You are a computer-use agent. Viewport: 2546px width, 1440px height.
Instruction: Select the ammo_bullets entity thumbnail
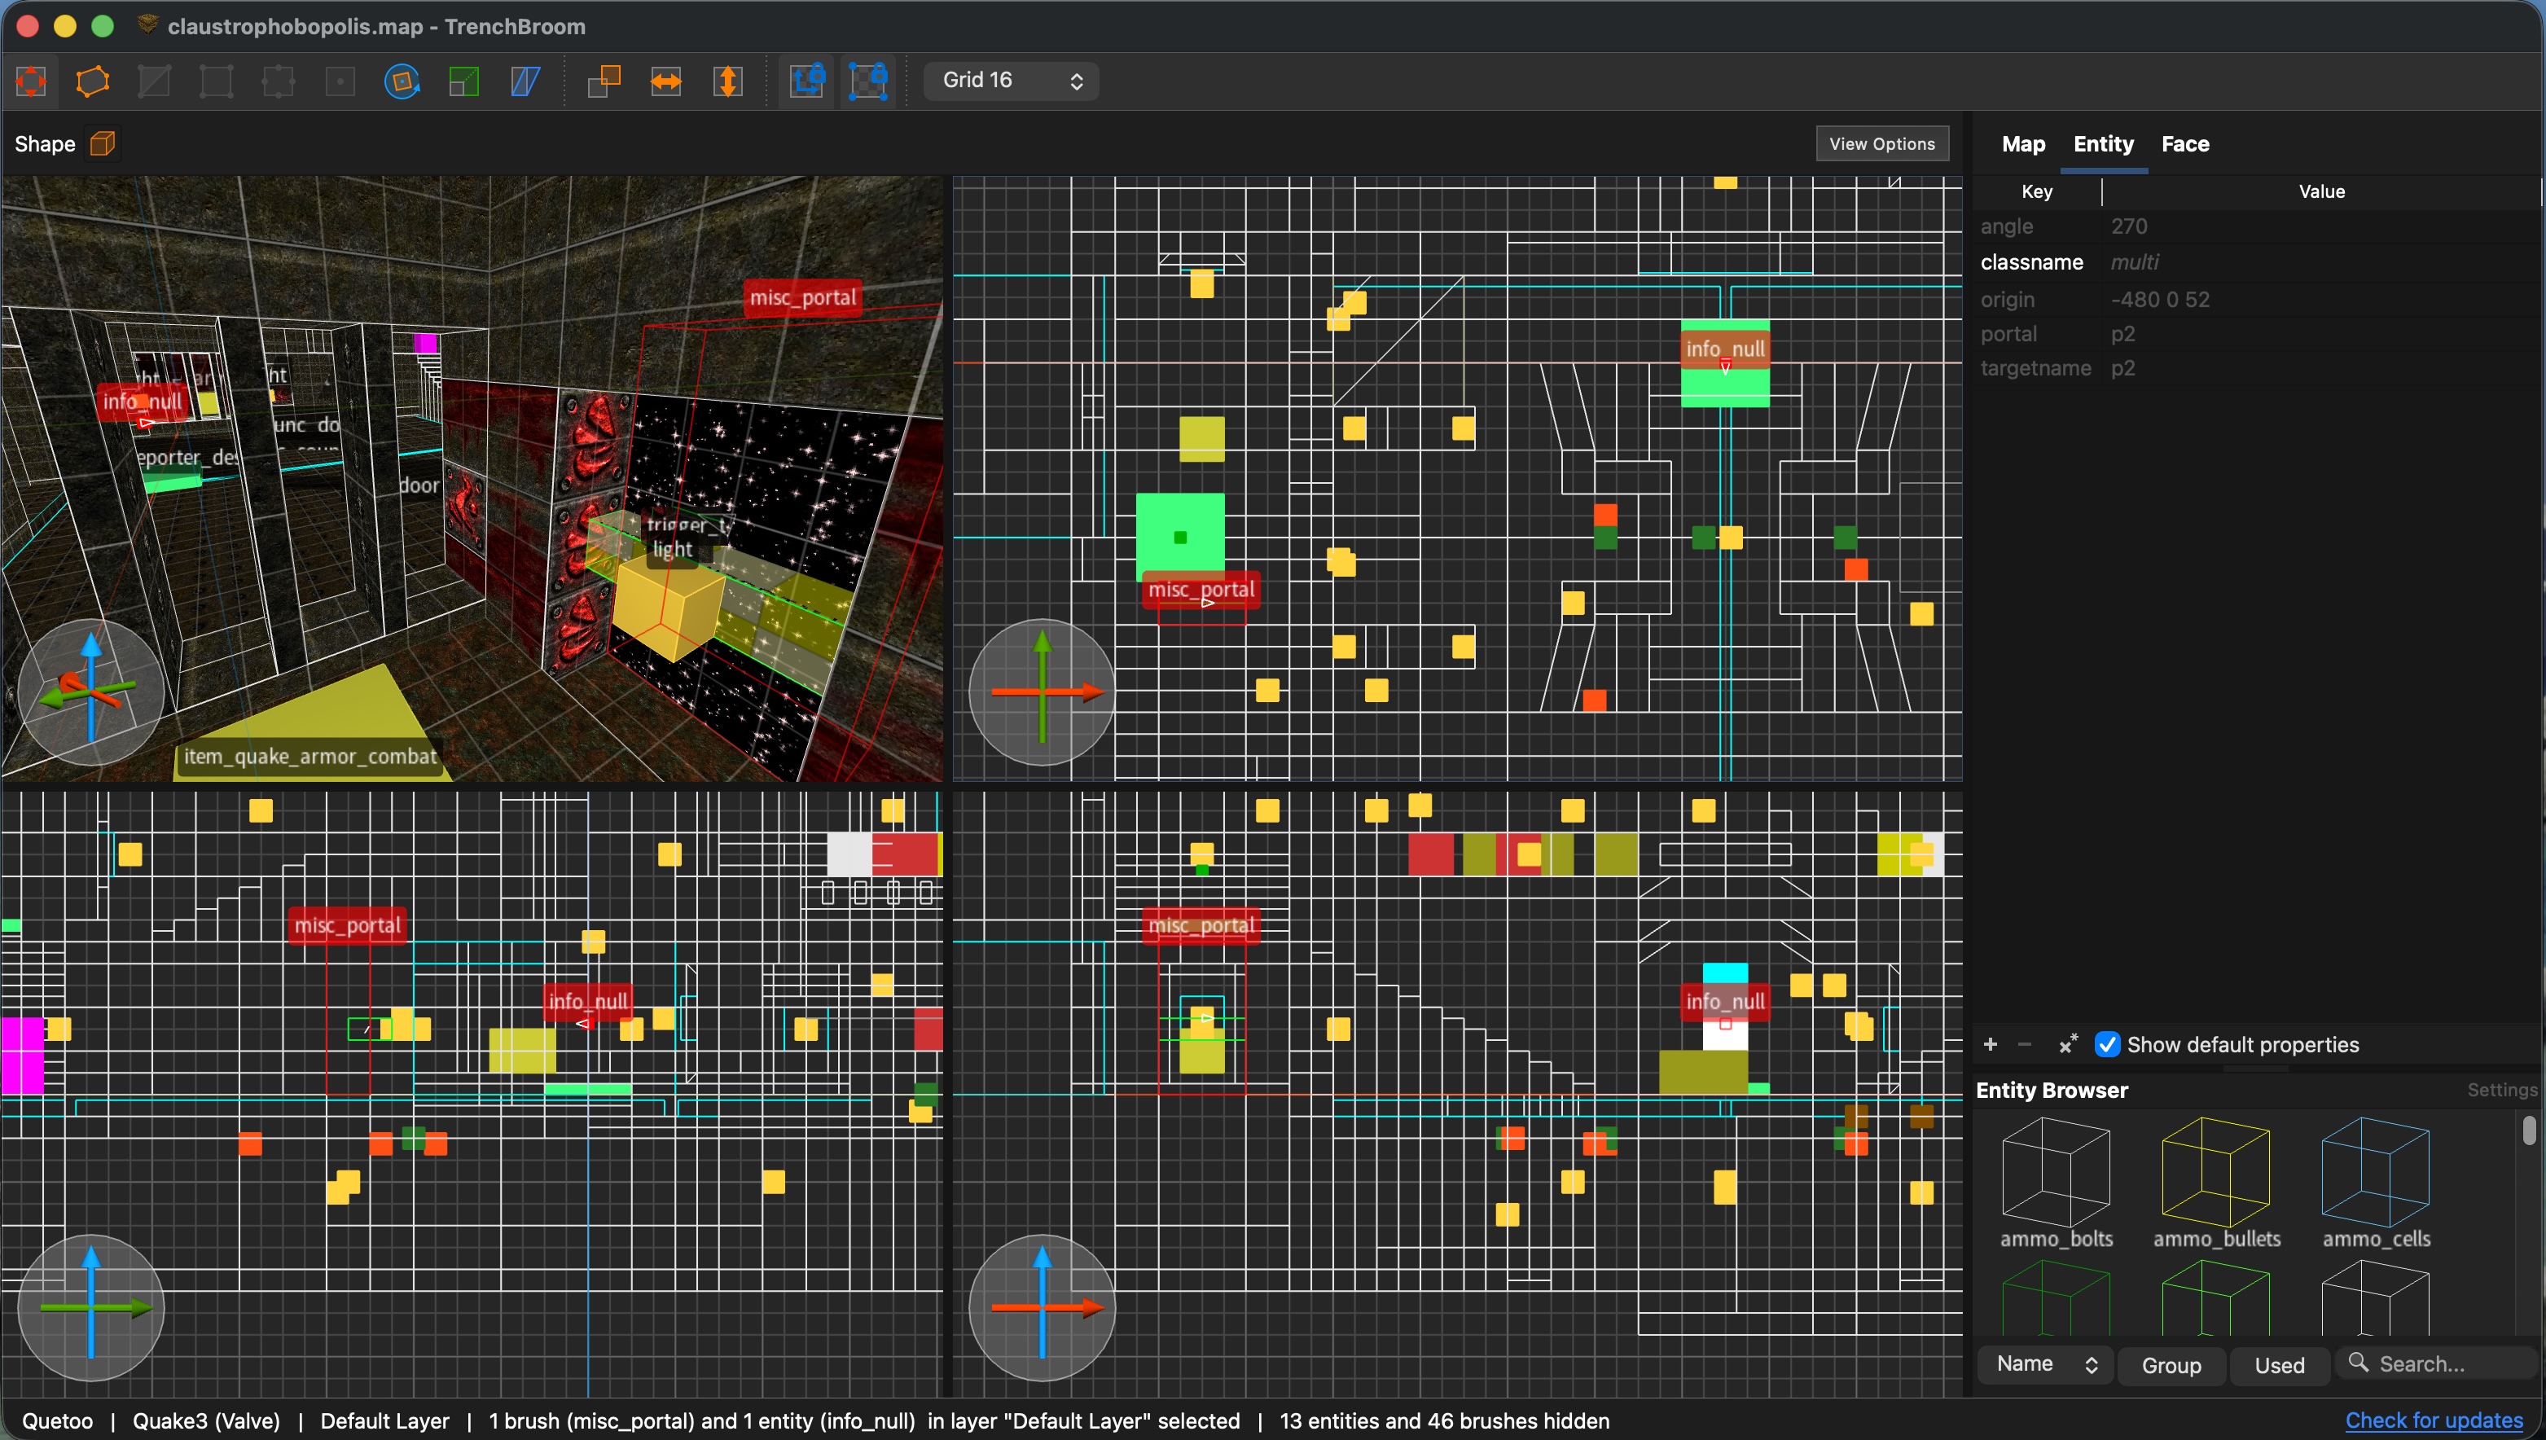click(2217, 1183)
